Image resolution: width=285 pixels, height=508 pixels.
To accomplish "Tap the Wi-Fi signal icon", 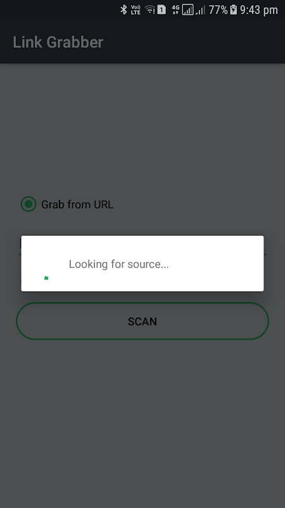I will [x=150, y=10].
